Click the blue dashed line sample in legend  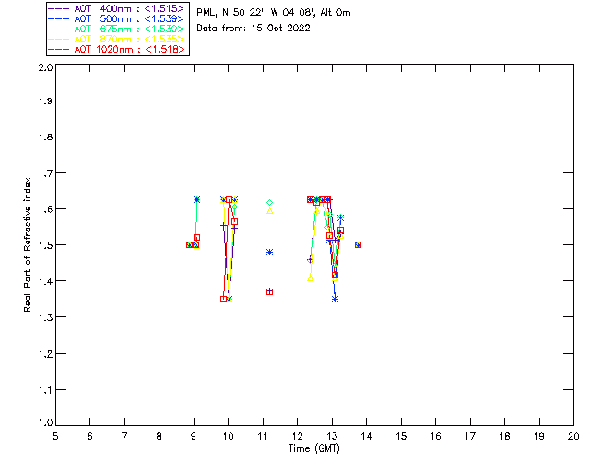coord(58,18)
